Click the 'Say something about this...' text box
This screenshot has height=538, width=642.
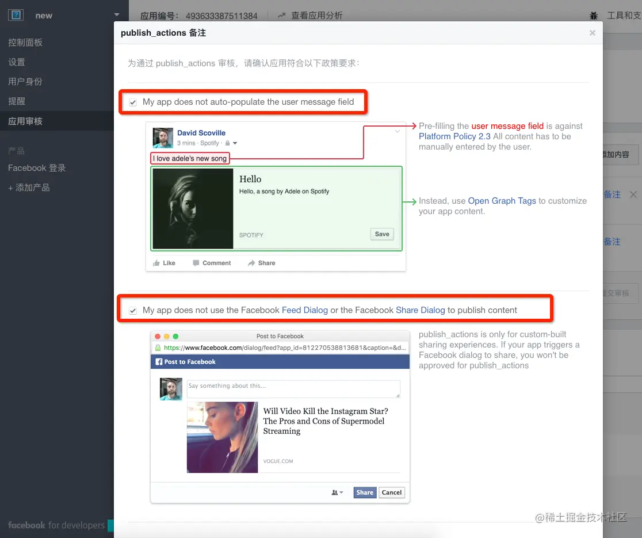point(293,389)
